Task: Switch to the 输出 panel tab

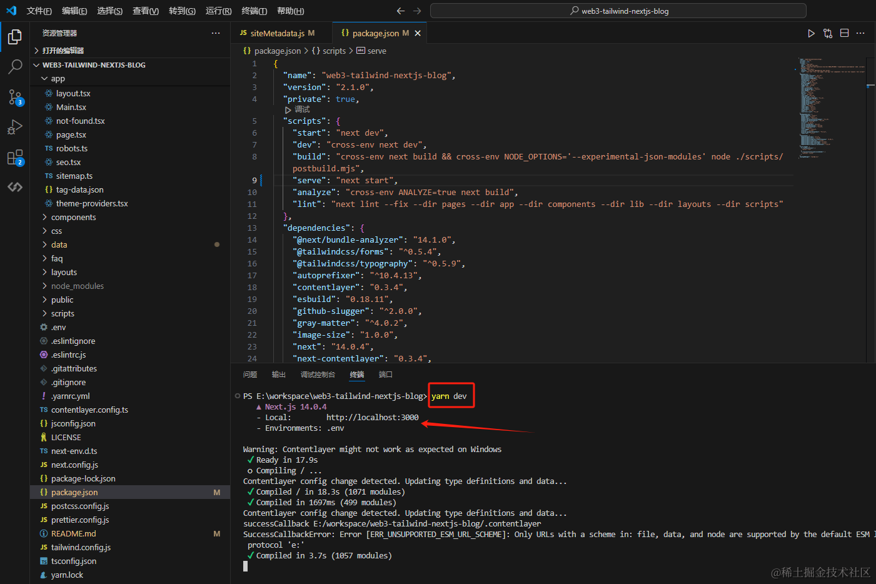Action: (279, 375)
